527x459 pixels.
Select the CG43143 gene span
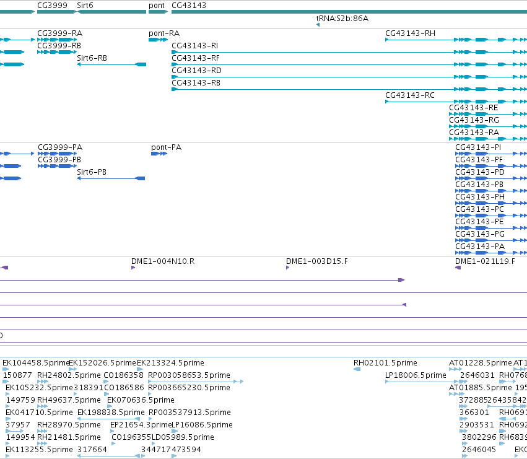click(349, 12)
